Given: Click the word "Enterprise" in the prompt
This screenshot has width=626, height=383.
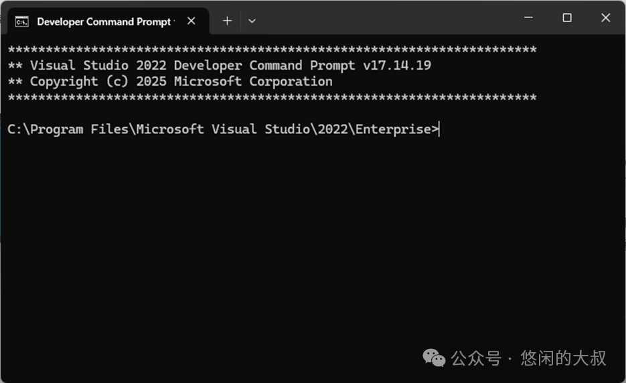Looking at the screenshot, I should (x=392, y=129).
